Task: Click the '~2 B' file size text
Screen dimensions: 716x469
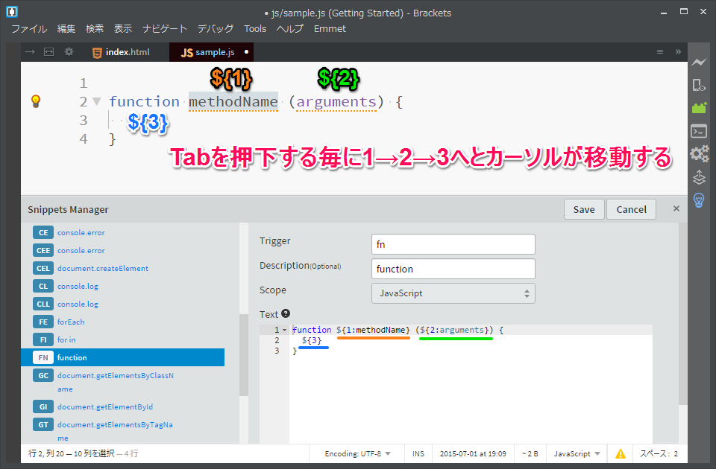Action: (530, 454)
